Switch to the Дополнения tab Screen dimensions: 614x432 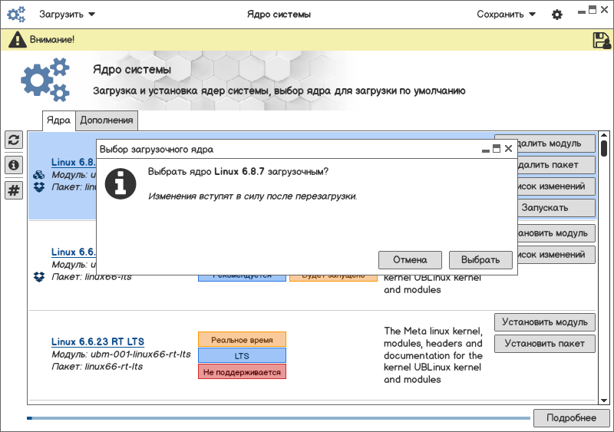107,120
